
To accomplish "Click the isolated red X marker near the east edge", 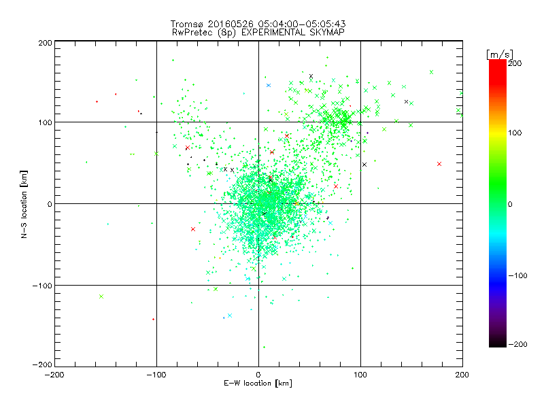I will pyautogui.click(x=439, y=164).
